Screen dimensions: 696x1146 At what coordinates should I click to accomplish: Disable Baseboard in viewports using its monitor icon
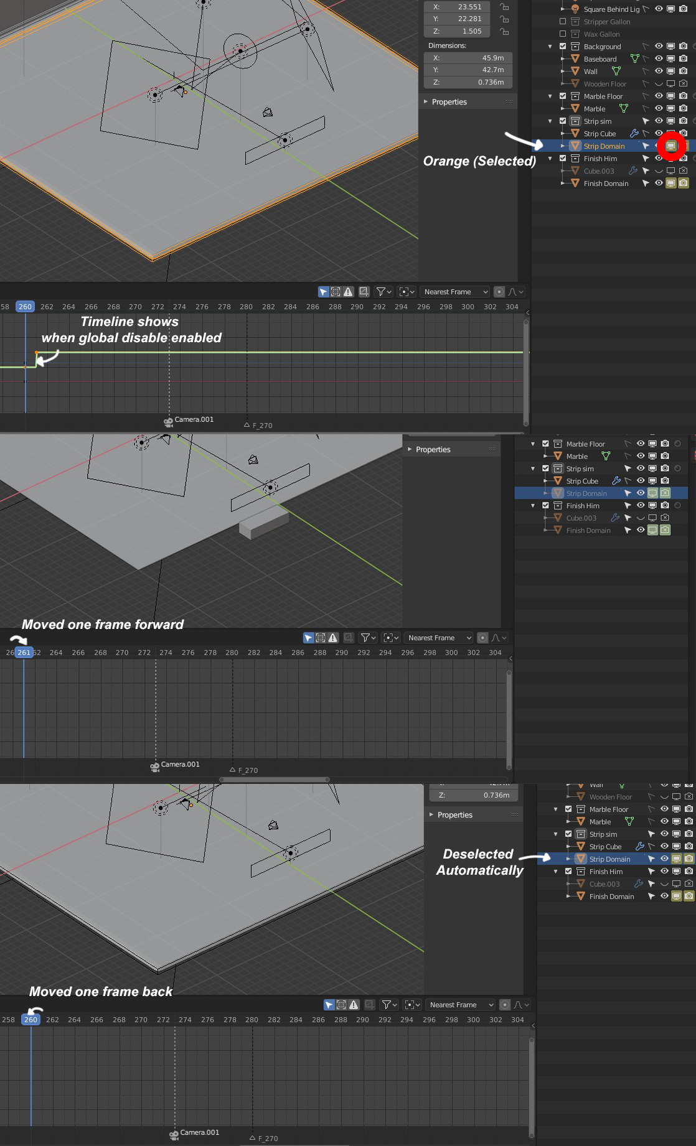[670, 59]
